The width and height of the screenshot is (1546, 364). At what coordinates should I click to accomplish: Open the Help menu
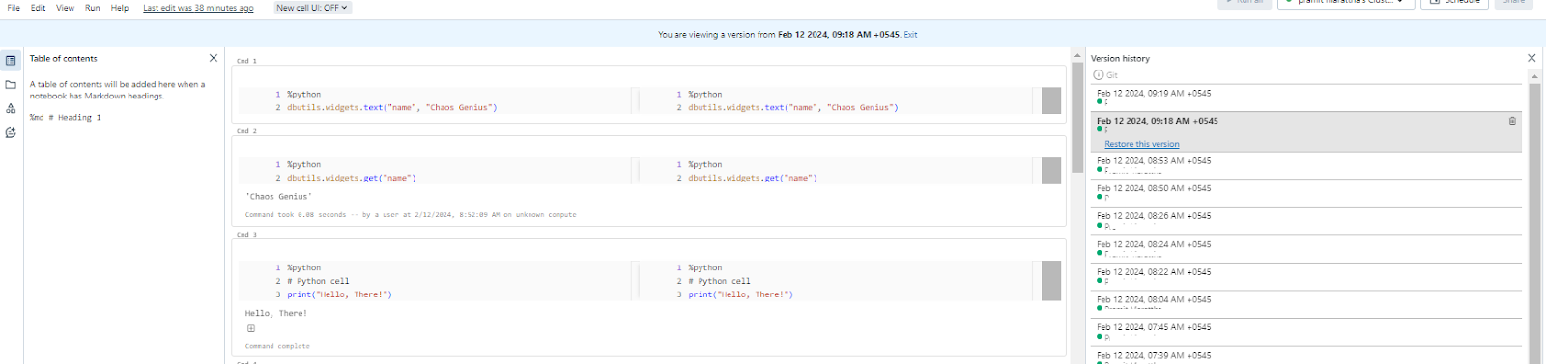point(120,8)
